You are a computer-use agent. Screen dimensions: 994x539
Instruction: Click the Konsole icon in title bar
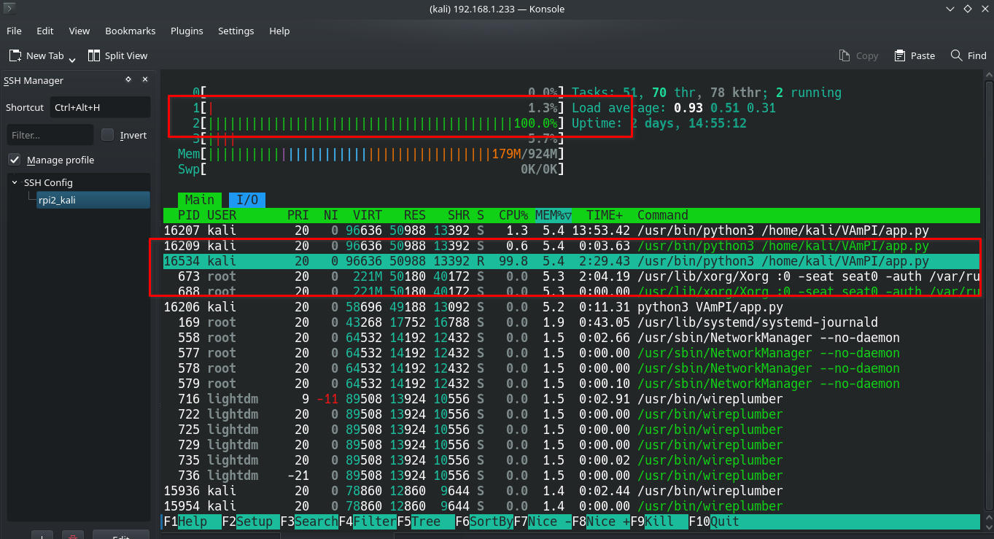point(9,9)
